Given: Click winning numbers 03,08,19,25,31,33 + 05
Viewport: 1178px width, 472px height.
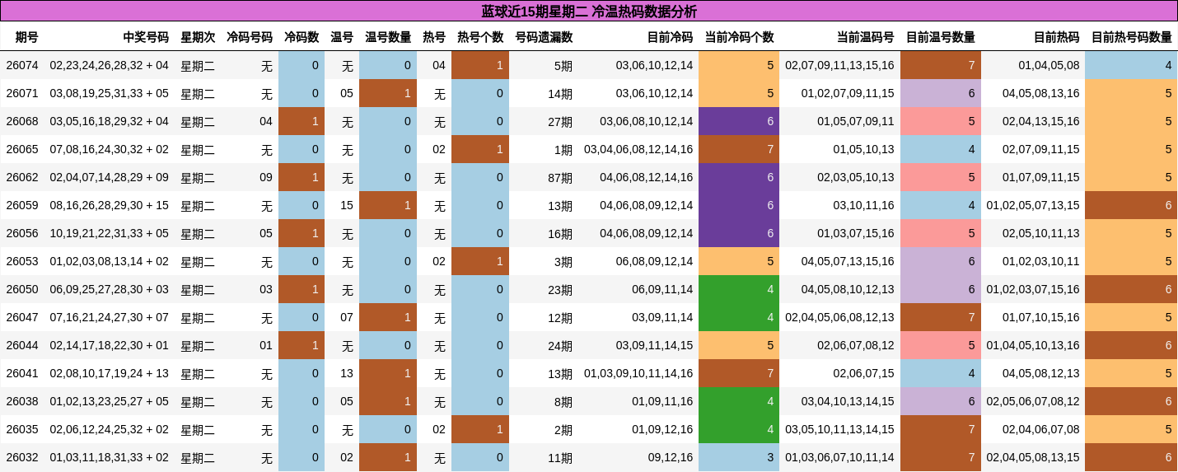Looking at the screenshot, I should (110, 93).
